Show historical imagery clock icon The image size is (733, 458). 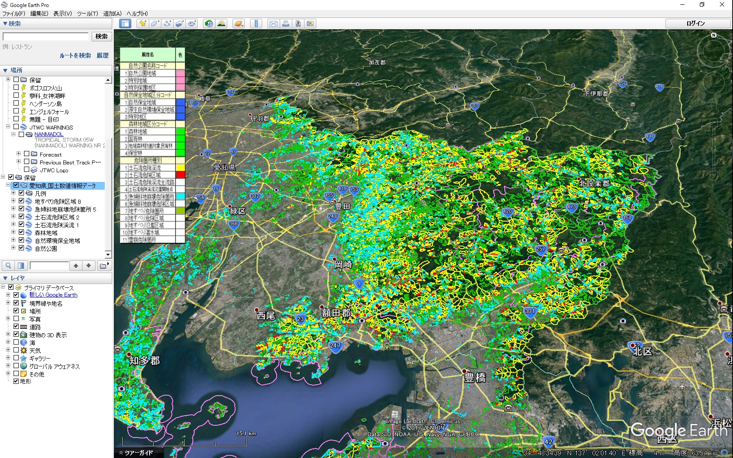pyautogui.click(x=209, y=24)
